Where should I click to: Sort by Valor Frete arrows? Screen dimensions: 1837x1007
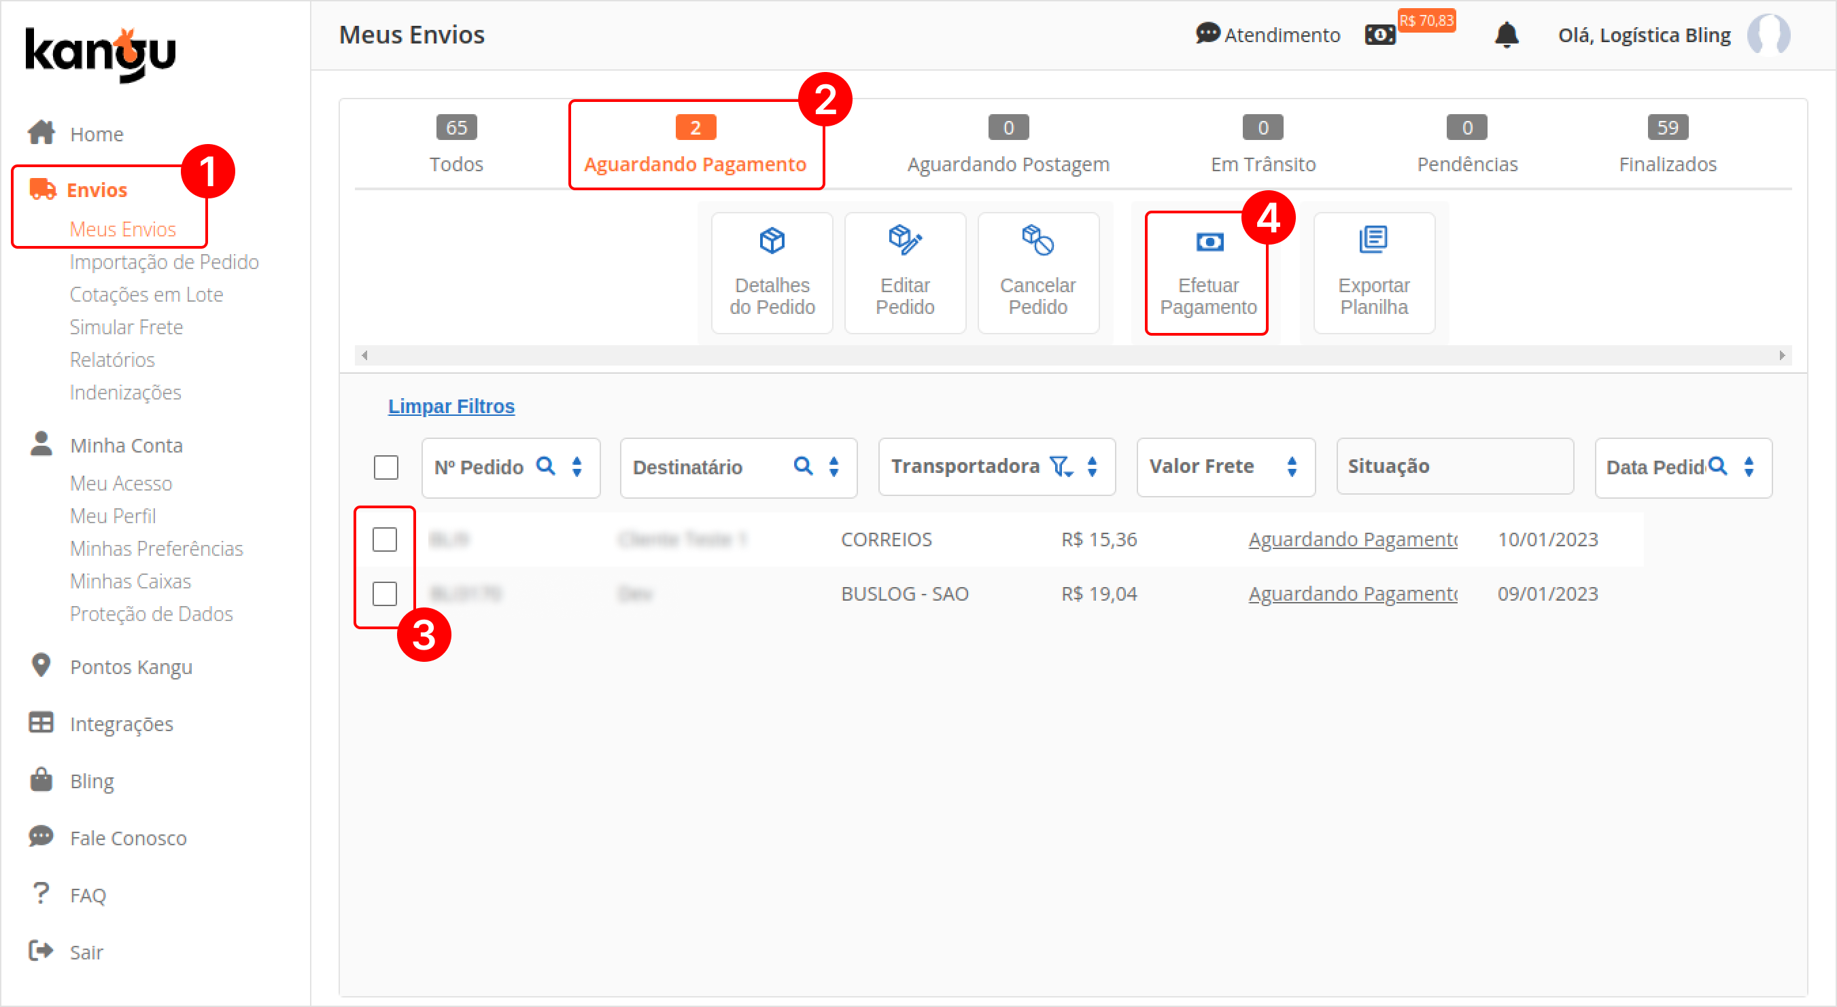click(1292, 467)
